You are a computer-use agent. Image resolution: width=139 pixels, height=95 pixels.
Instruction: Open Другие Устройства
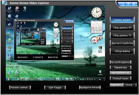pyautogui.click(x=122, y=43)
